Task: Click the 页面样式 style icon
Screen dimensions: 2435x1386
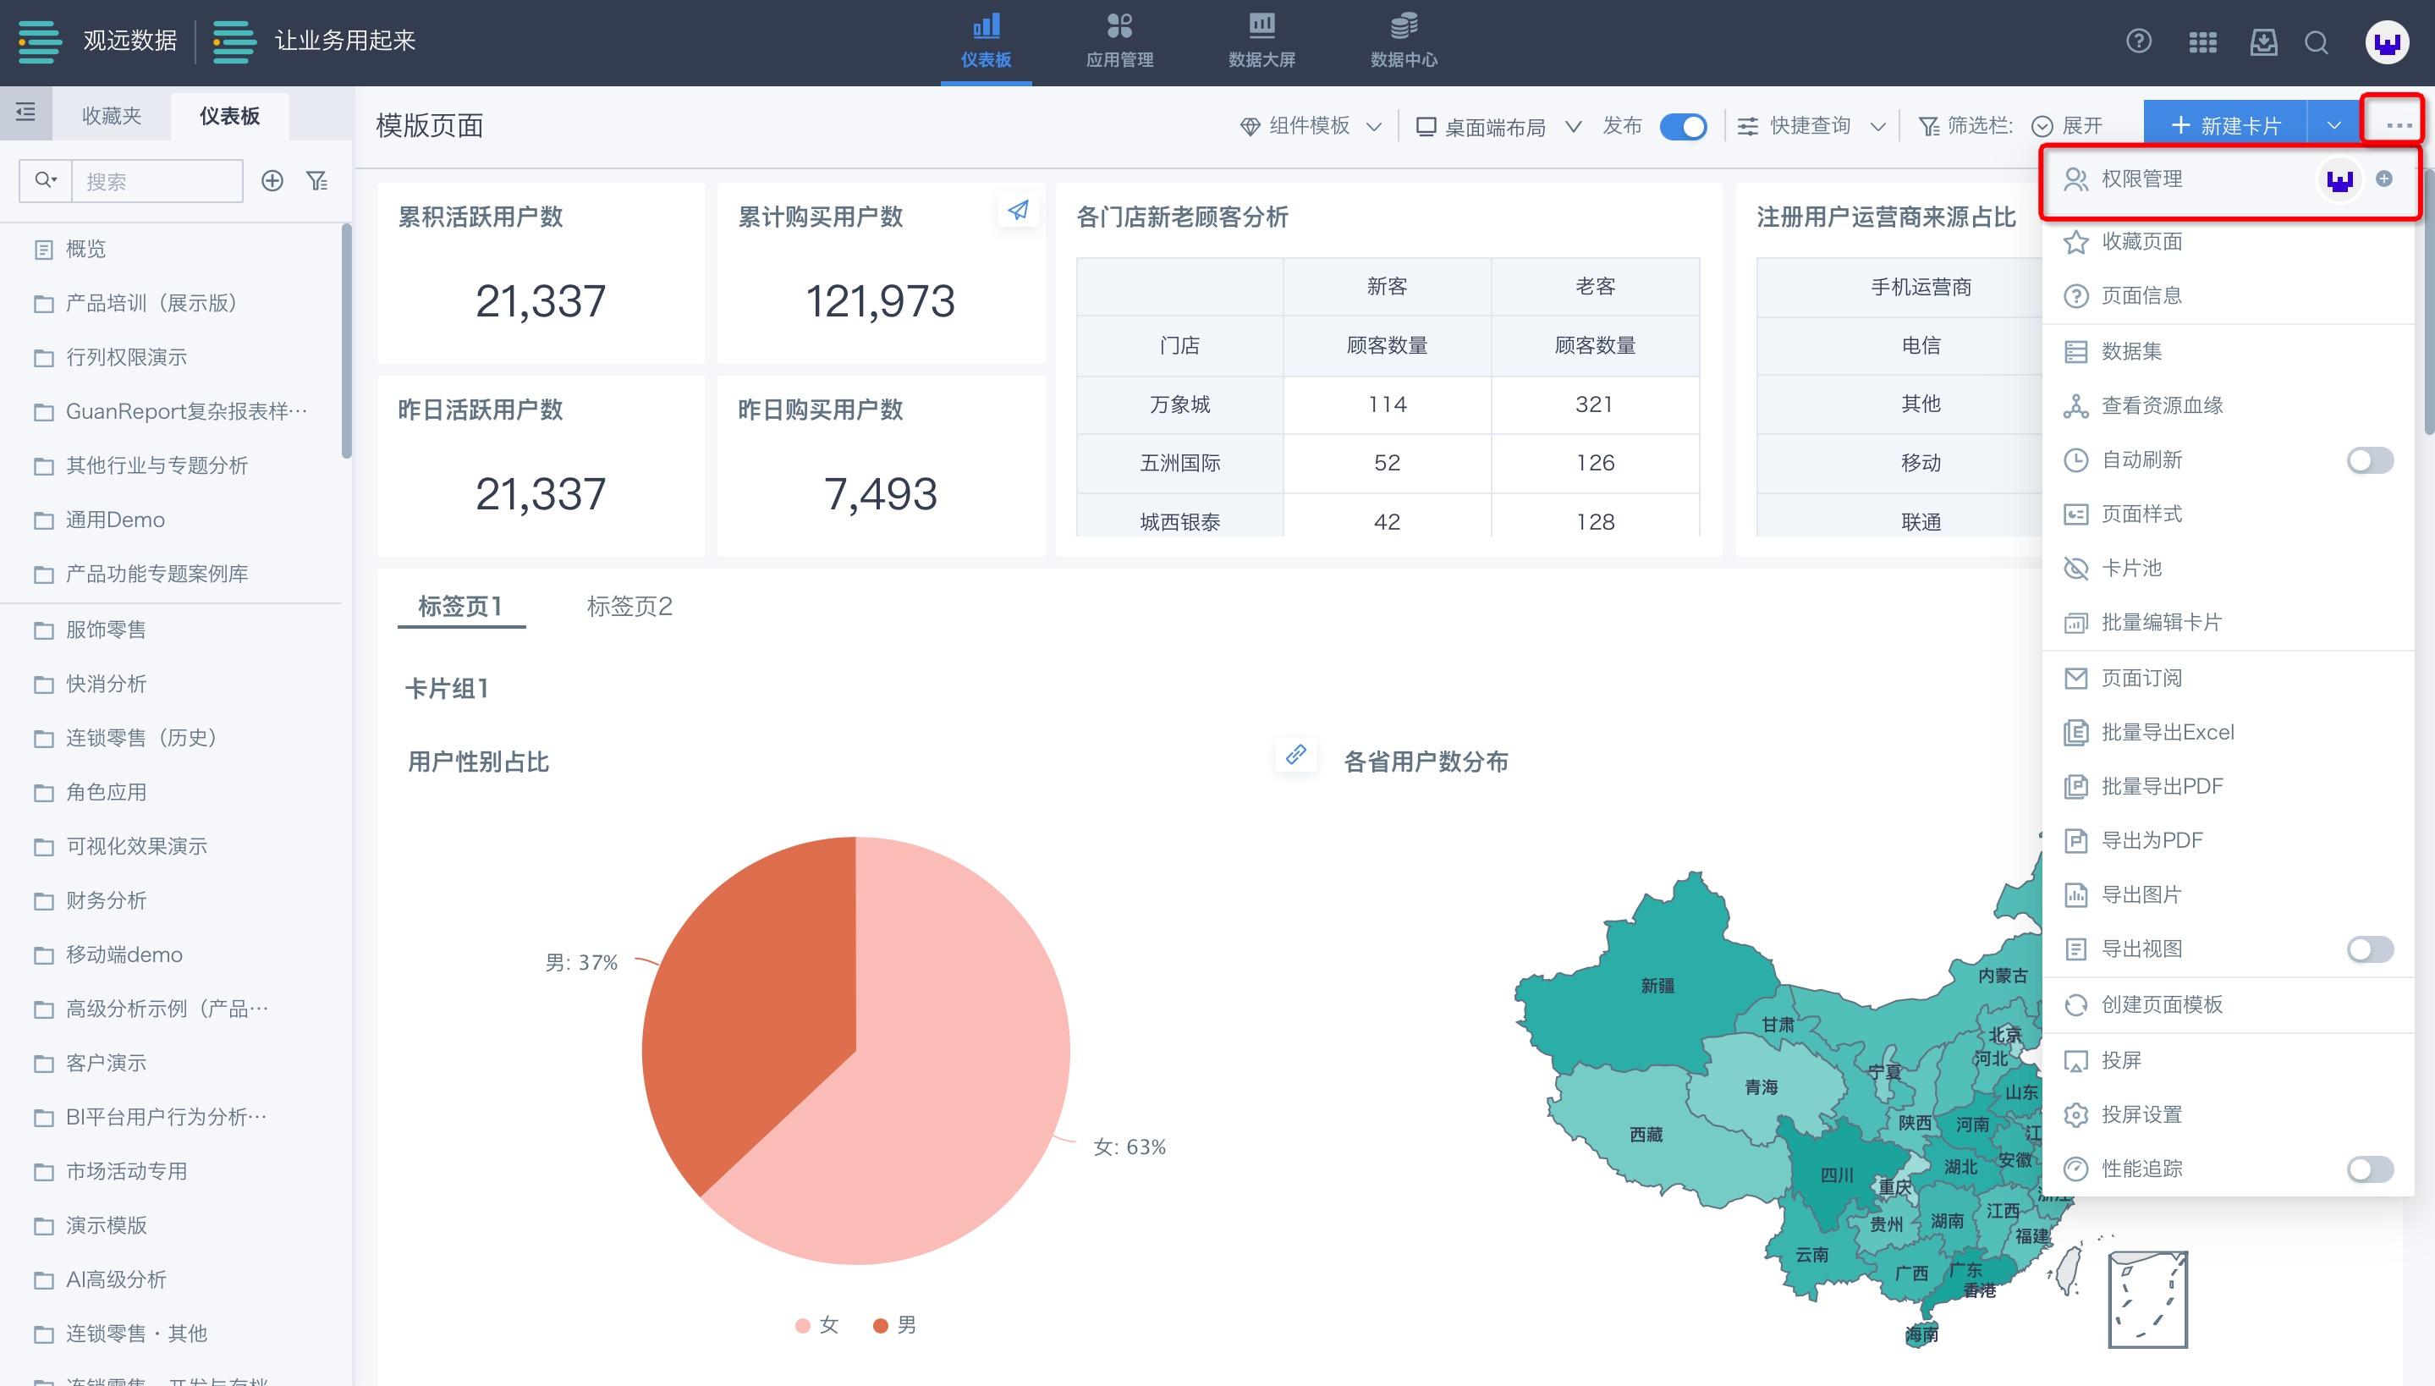Action: [2075, 514]
